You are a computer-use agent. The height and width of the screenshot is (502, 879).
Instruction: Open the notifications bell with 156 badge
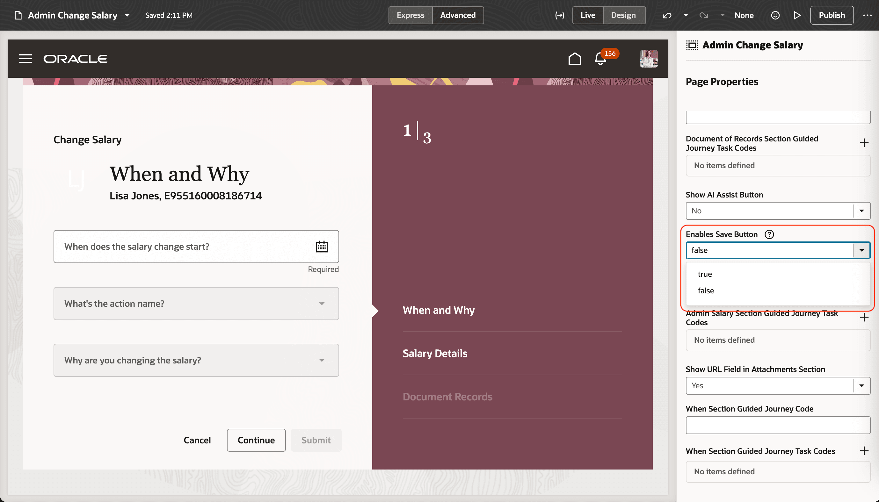(600, 59)
